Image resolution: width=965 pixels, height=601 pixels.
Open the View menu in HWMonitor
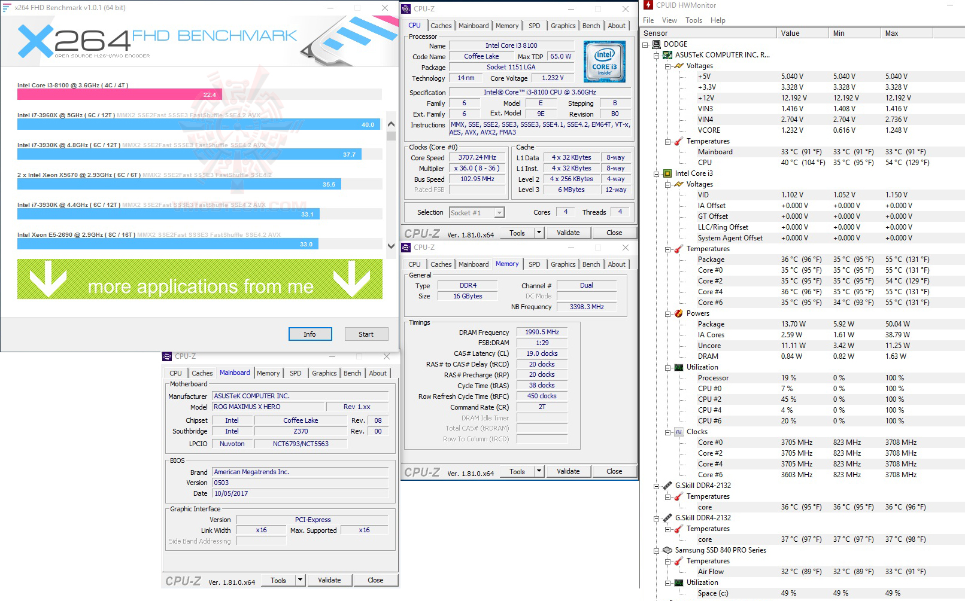(x=670, y=20)
